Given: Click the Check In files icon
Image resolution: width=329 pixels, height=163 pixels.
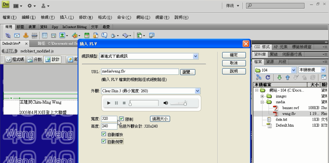Looking at the screenshot, I should (304, 77).
